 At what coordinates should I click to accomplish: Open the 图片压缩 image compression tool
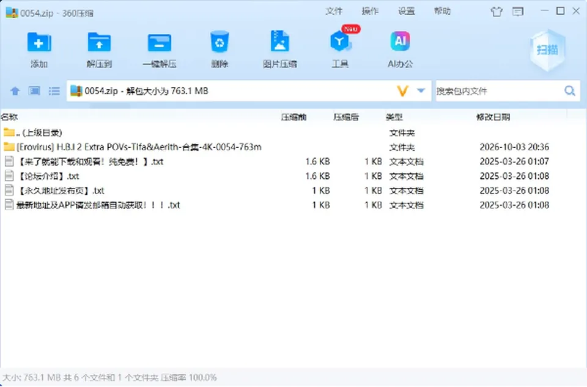click(279, 41)
